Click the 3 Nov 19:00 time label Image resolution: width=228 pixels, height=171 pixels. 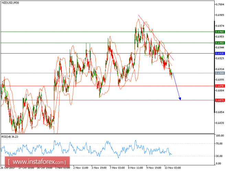coord(99,168)
